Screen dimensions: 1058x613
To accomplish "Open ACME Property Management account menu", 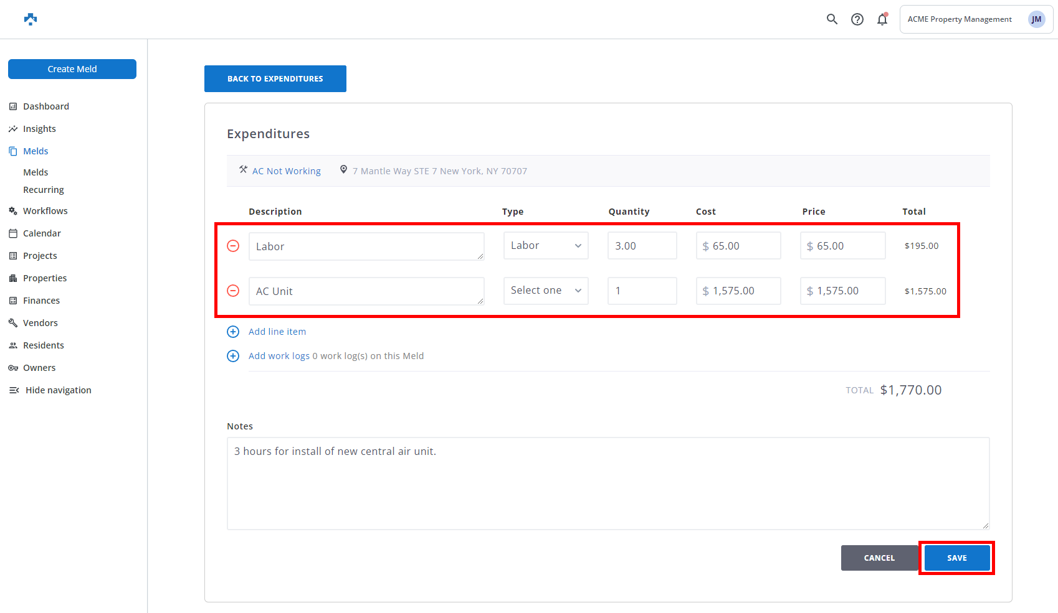I will (x=960, y=19).
